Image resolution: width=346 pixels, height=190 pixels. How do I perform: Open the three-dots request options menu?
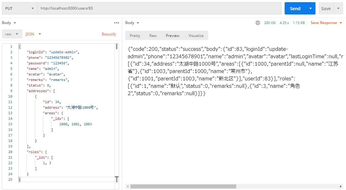[x=116, y=23]
